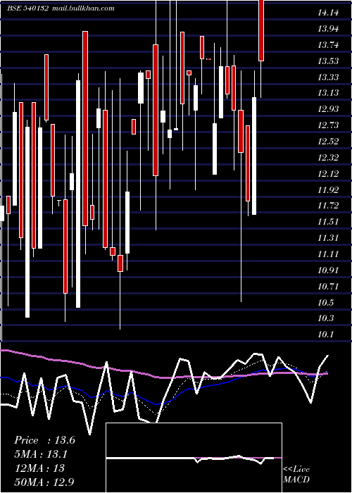
Task: Click the 50MA : 12.9 readout
Action: pyautogui.click(x=45, y=482)
